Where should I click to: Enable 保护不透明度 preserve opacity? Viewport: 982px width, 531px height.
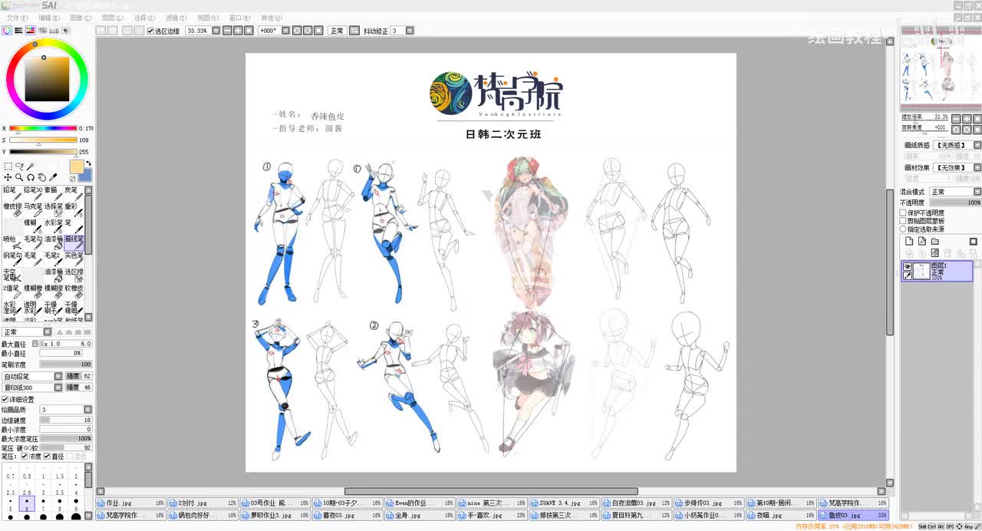pos(903,213)
